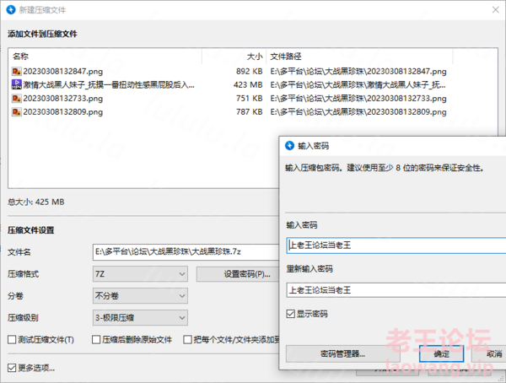This screenshot has height=383, width=506.
Task: Close the 新建压缩文件 window
Action: [496, 9]
